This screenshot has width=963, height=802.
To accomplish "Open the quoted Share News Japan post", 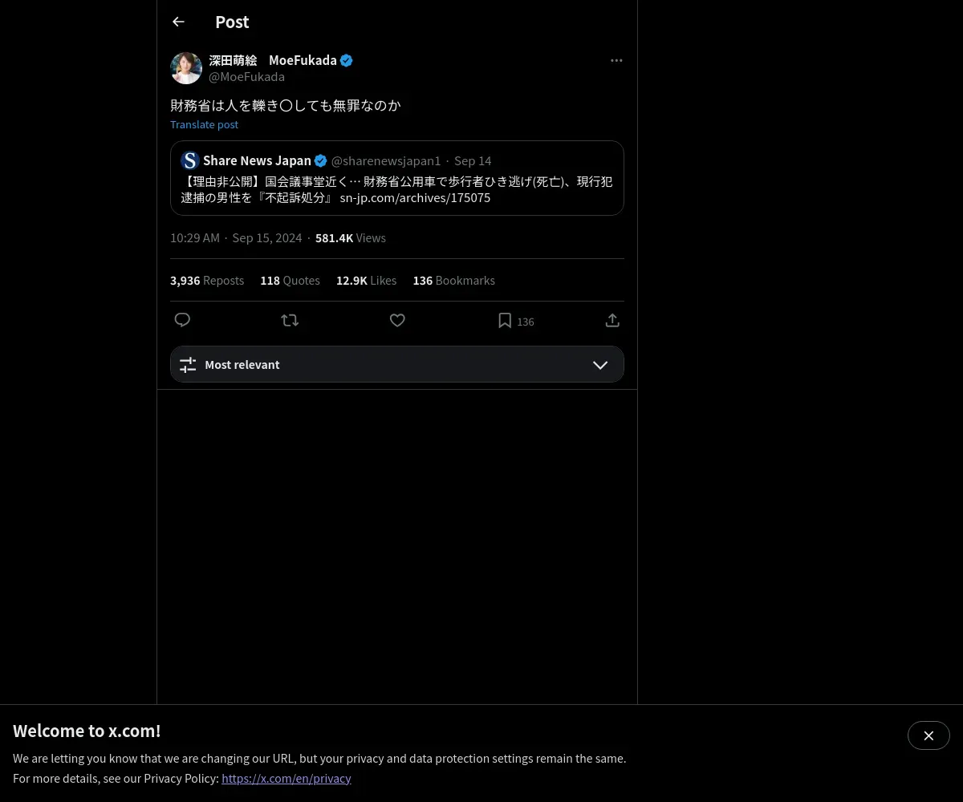I will (397, 178).
